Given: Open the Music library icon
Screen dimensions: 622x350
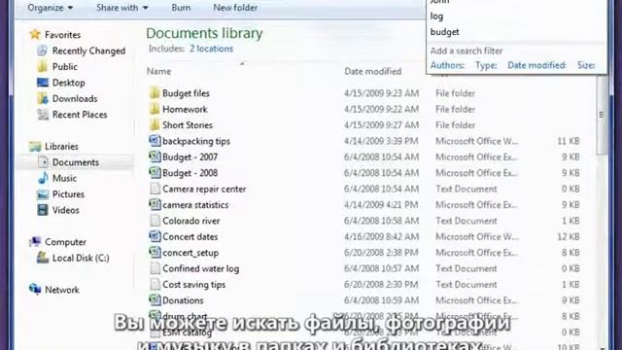Looking at the screenshot, I should tap(43, 178).
